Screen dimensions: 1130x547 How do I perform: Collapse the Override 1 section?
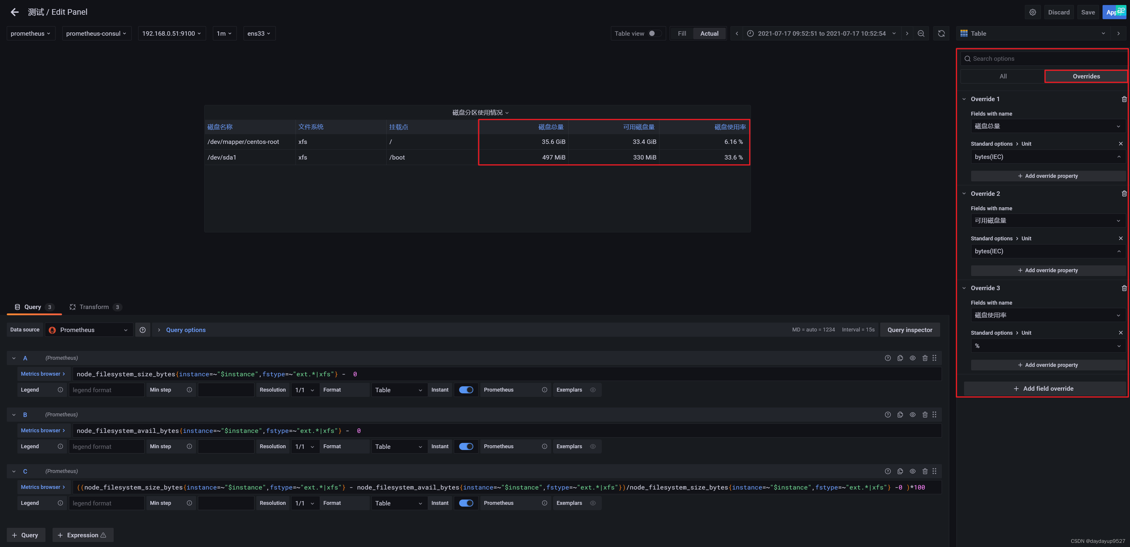click(x=964, y=99)
